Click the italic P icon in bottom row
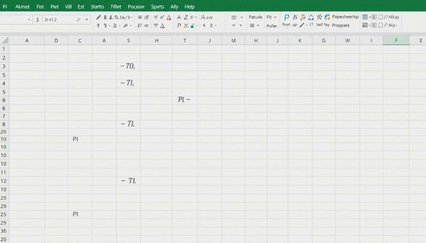The image size is (426, 243). pos(179,26)
